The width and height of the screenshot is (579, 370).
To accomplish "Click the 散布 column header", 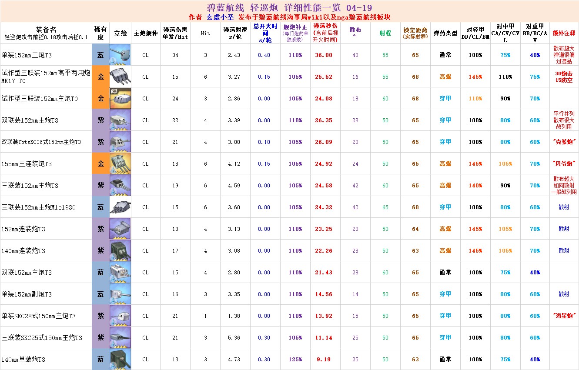I will [x=355, y=32].
